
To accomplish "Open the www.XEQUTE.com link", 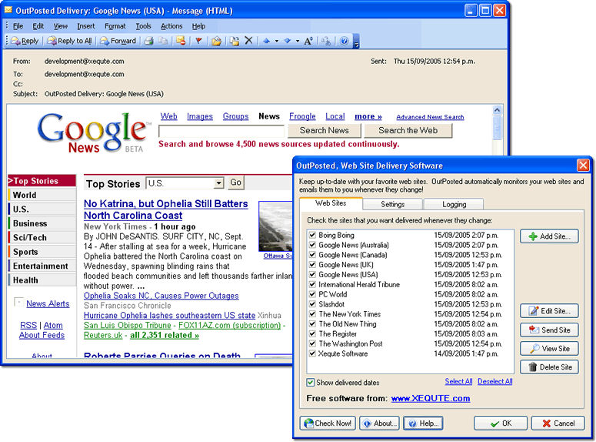I will pos(431,399).
